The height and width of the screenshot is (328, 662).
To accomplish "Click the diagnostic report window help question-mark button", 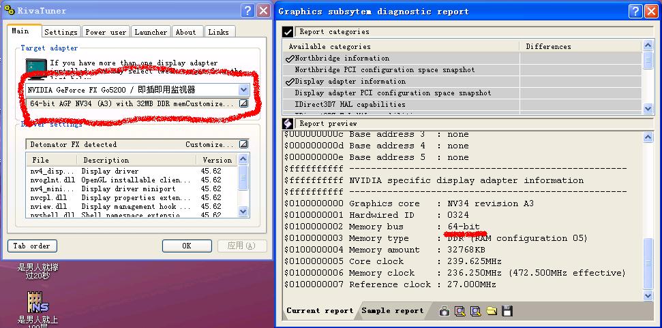I will 635,12.
